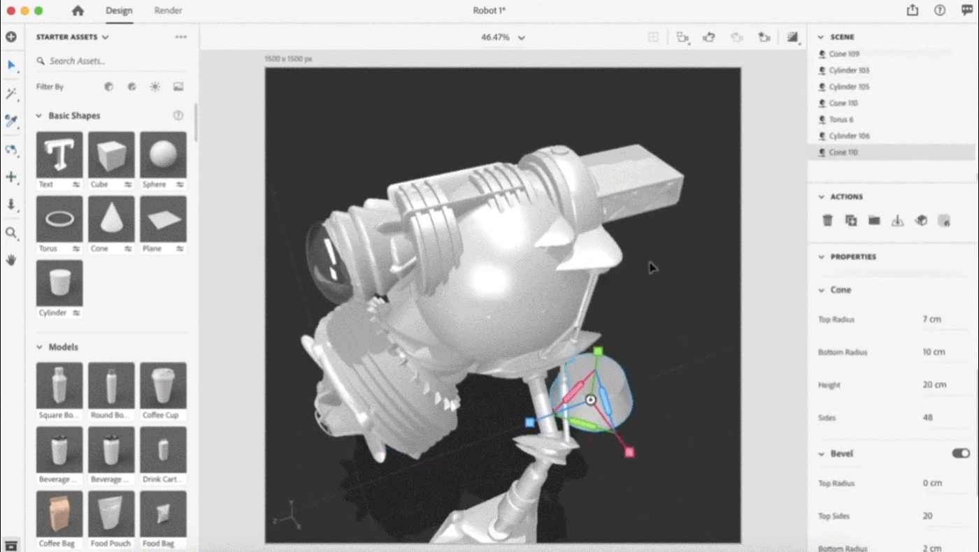This screenshot has width=979, height=552.
Task: Open the Share export icon
Action: [x=913, y=10]
